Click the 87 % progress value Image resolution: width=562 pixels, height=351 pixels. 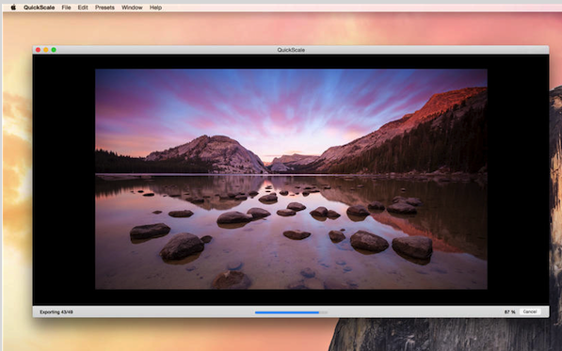click(x=509, y=312)
